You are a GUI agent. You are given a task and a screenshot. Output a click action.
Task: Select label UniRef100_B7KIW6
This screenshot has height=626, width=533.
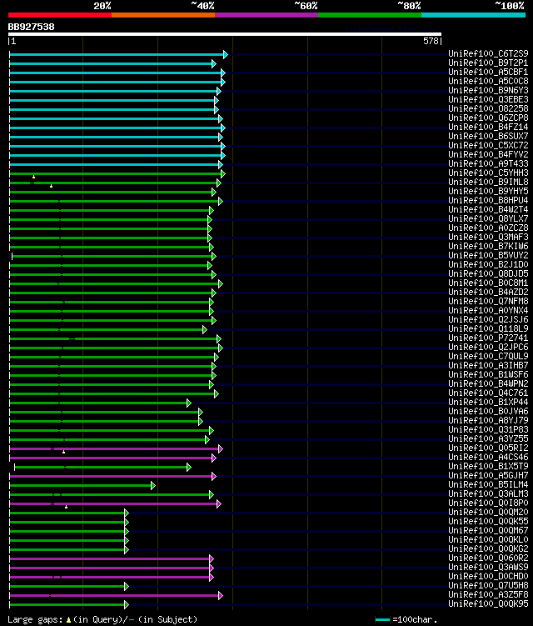[x=488, y=247]
